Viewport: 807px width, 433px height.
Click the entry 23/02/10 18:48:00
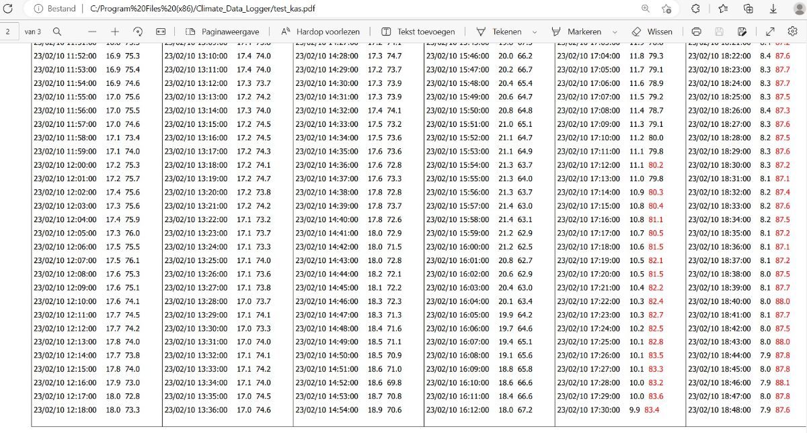click(720, 410)
